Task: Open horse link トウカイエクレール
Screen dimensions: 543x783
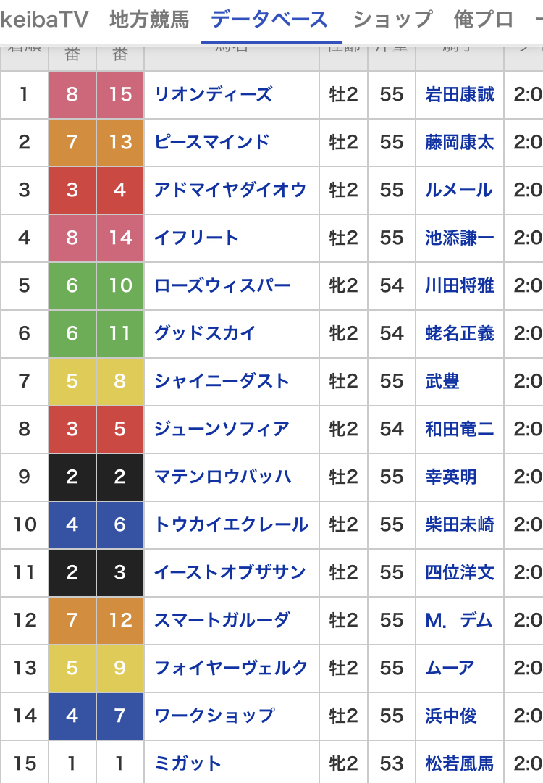Action: click(x=231, y=524)
